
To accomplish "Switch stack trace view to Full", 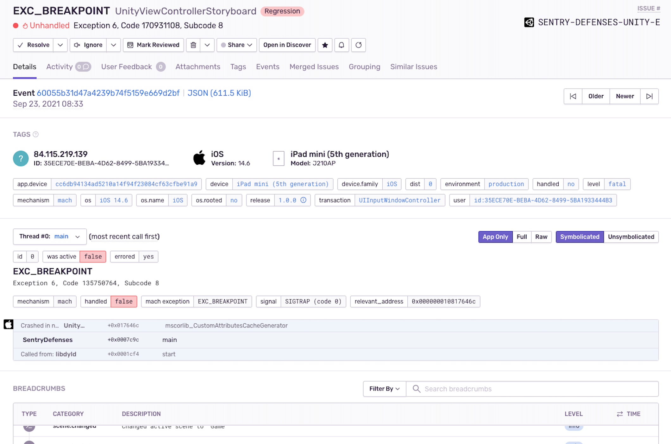I will click(x=522, y=237).
